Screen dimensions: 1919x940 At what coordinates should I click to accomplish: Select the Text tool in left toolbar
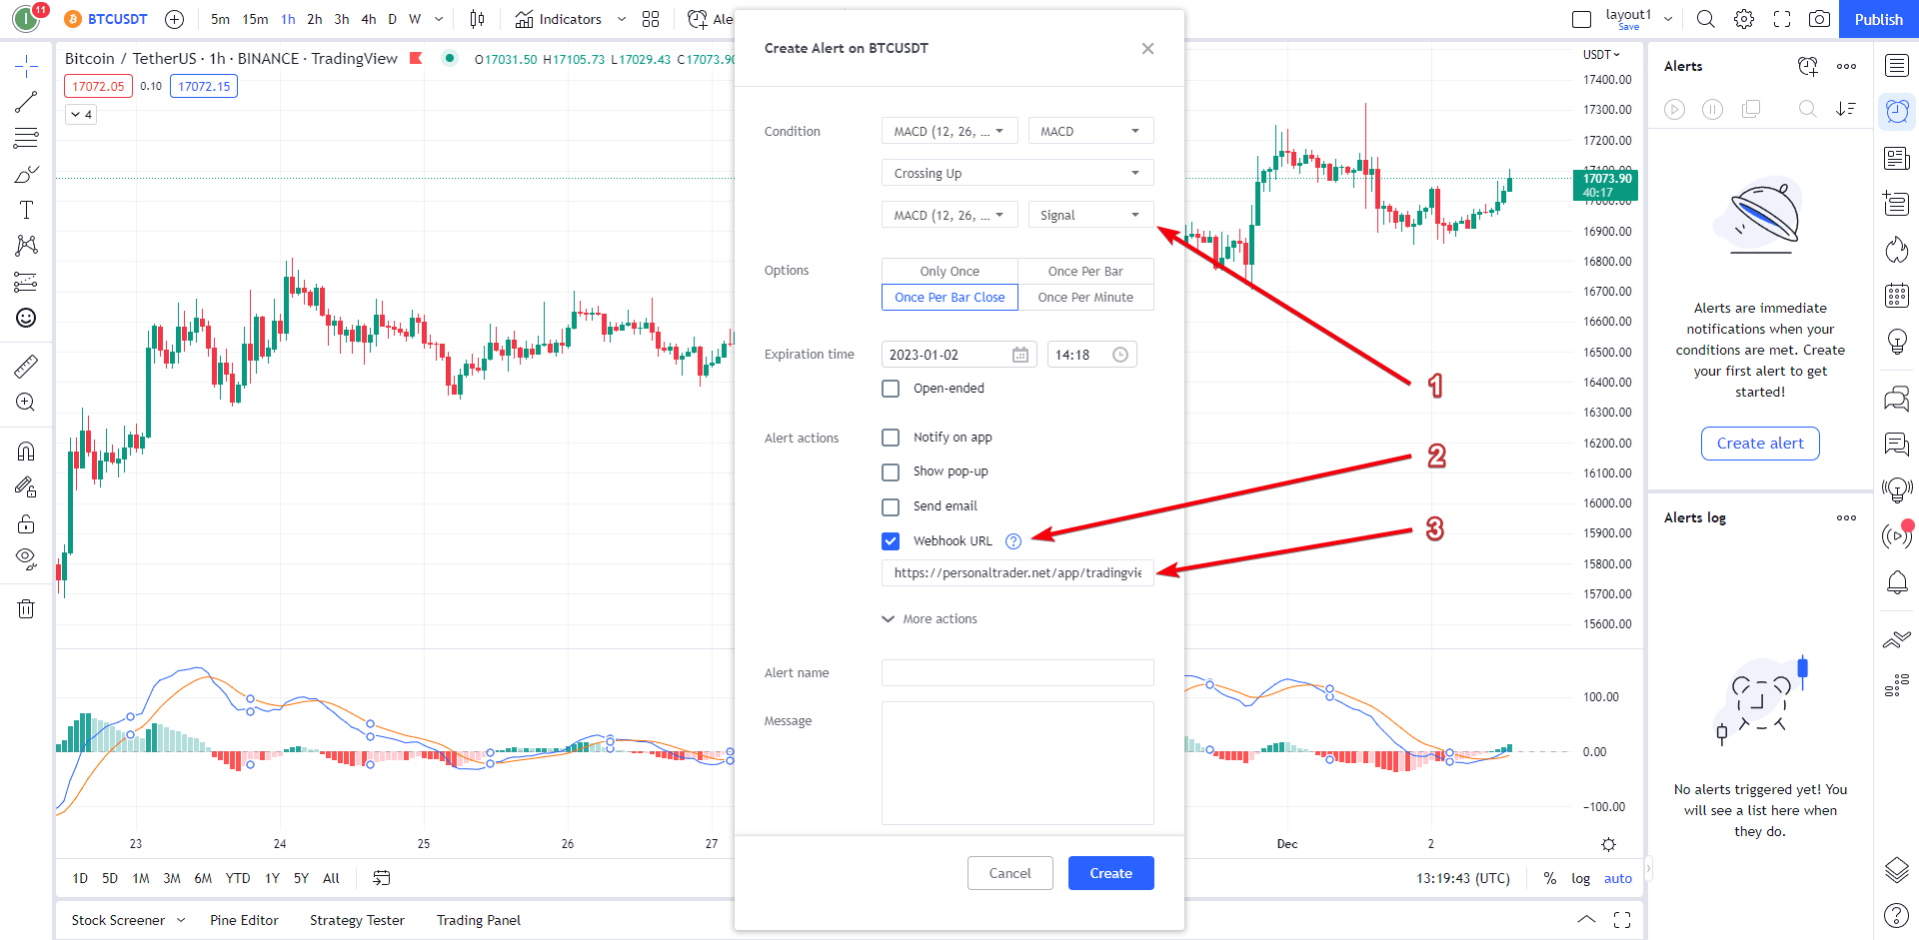(26, 210)
